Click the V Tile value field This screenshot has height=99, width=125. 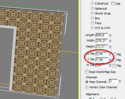[x=102, y=60]
